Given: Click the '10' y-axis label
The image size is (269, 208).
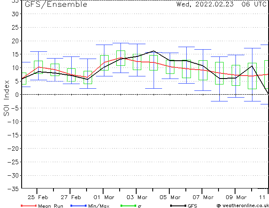Looking at the screenshot, I should coord(15,68).
